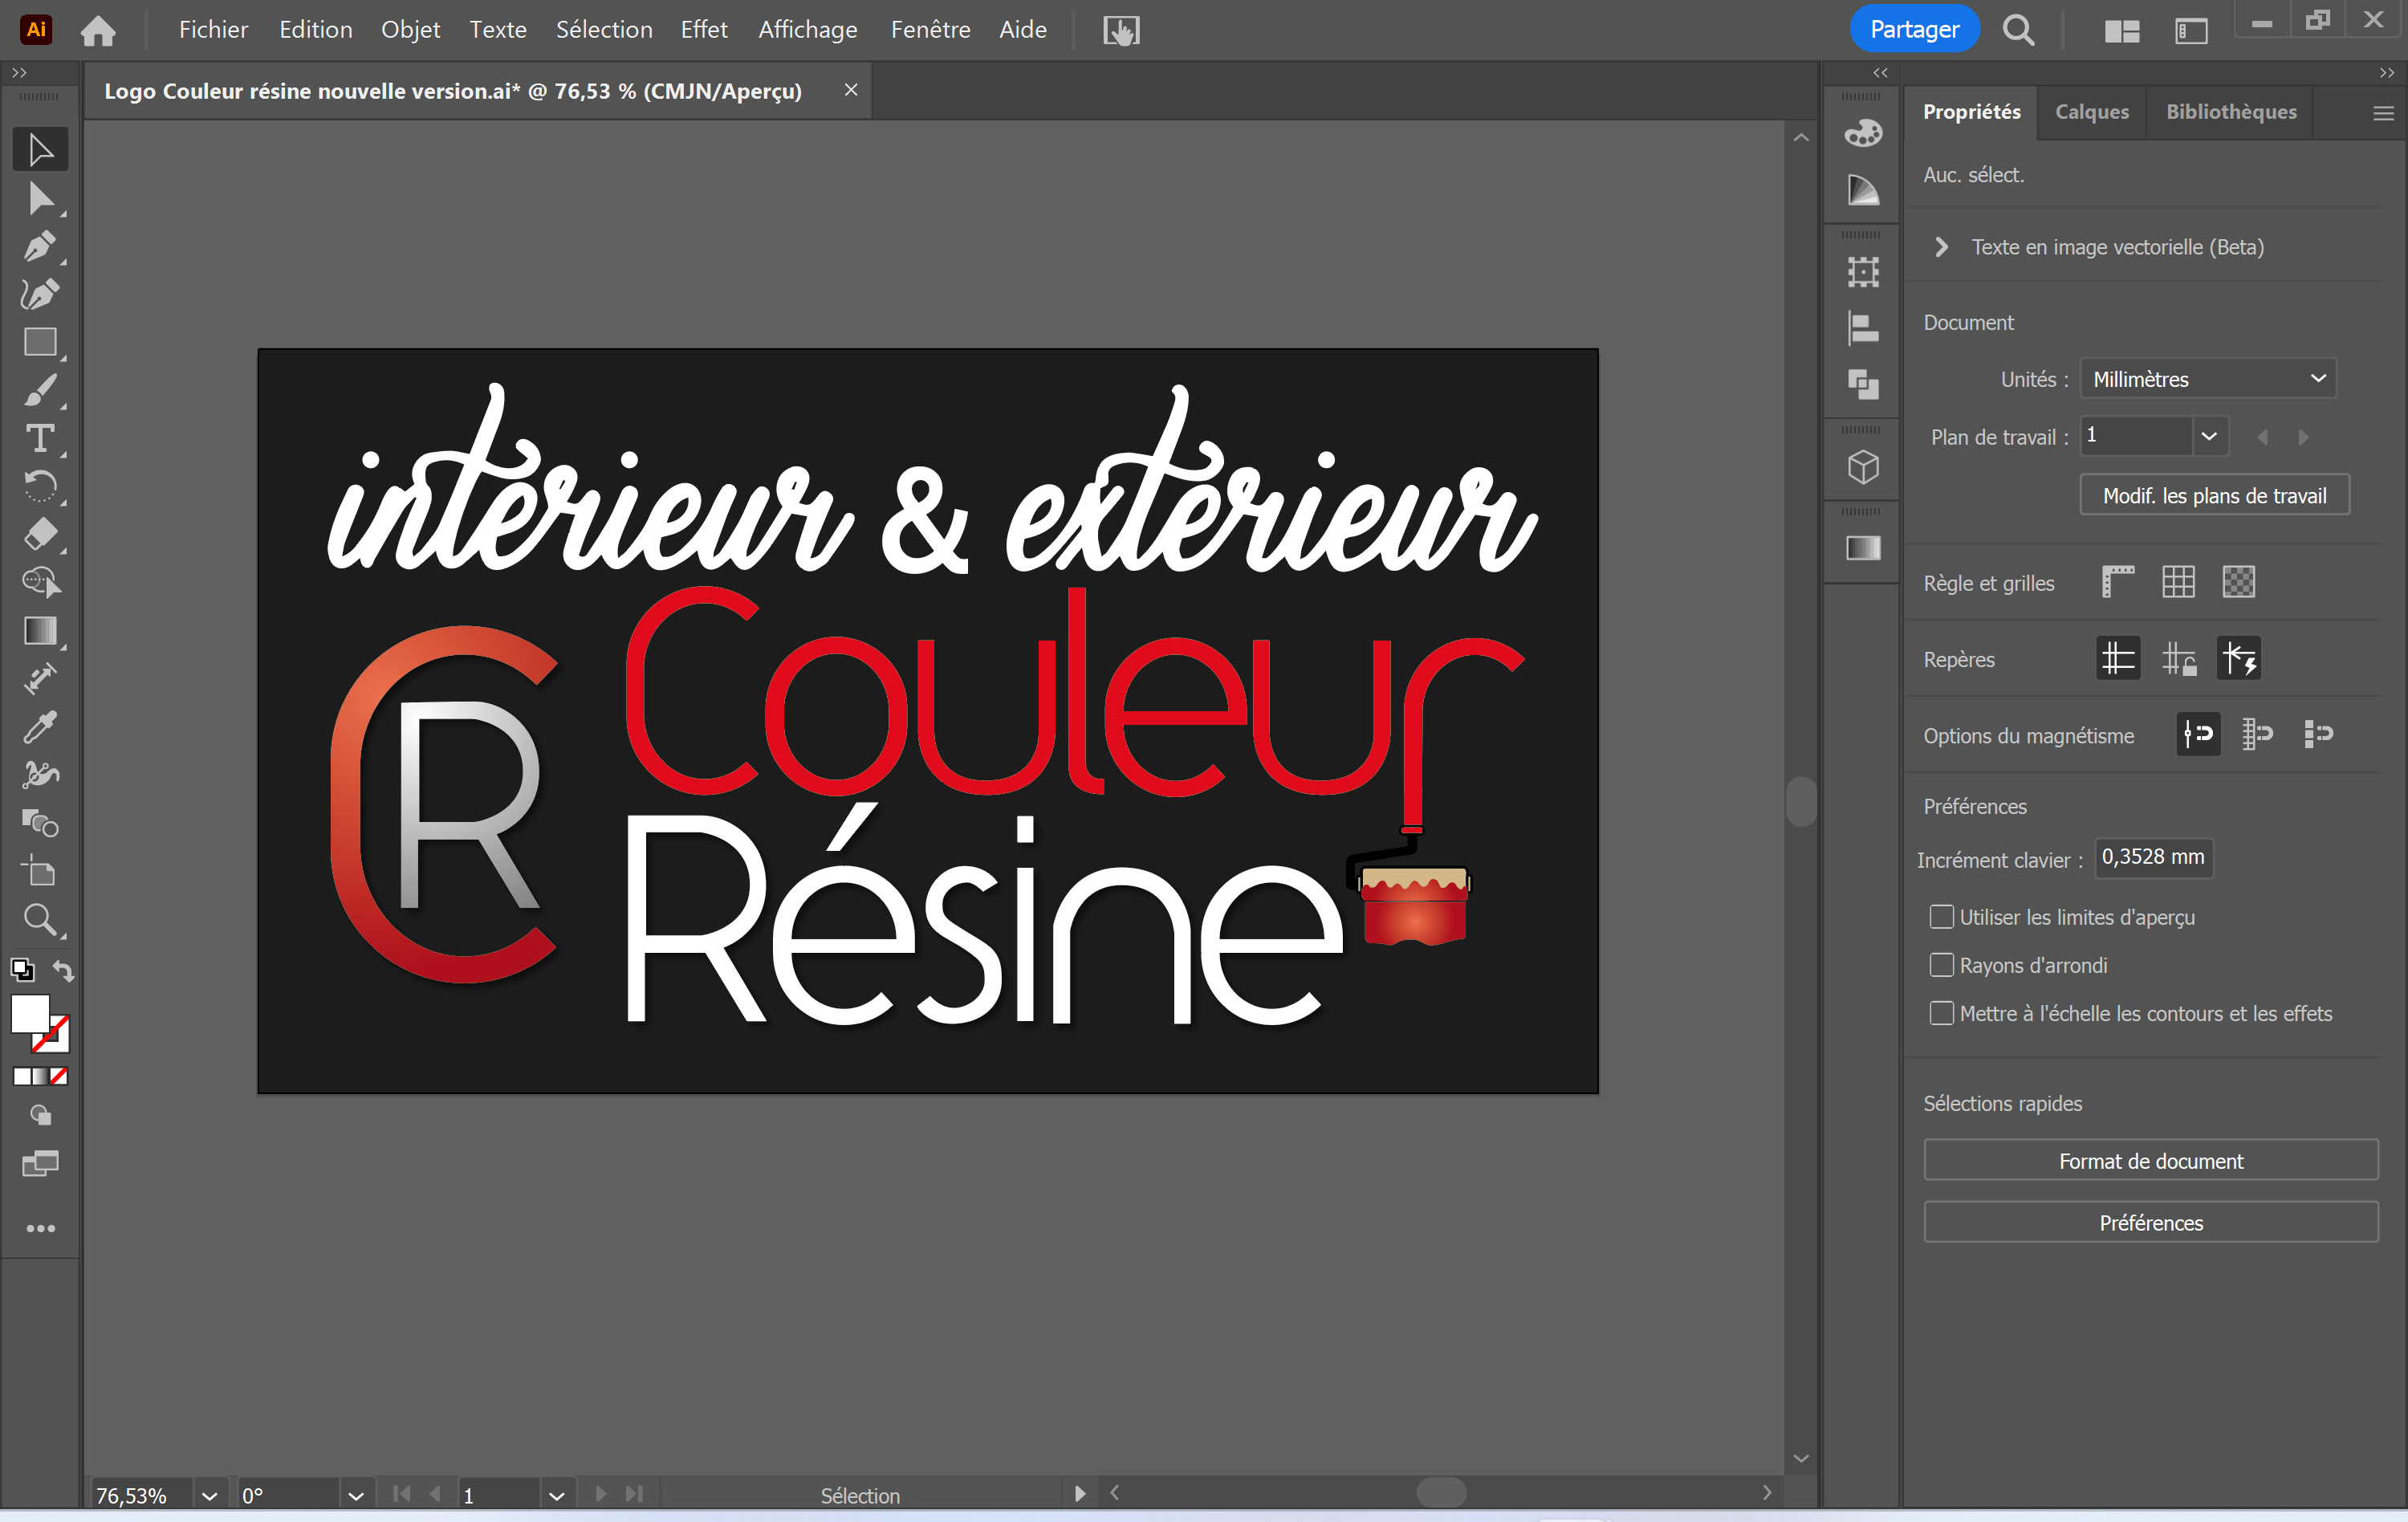Close the Logo Couleur résine document tab
Screen dimensions: 2408x1522
(851, 90)
